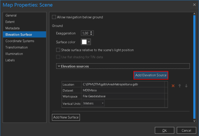Select the Metadata tab
The height and width of the screenshot is (136, 199).
pyautogui.click(x=13, y=28)
